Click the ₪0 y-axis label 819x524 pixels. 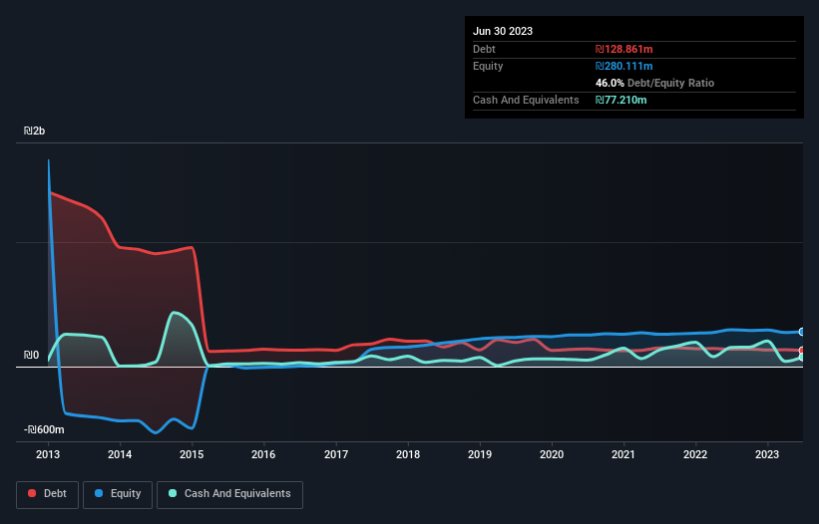tap(31, 355)
